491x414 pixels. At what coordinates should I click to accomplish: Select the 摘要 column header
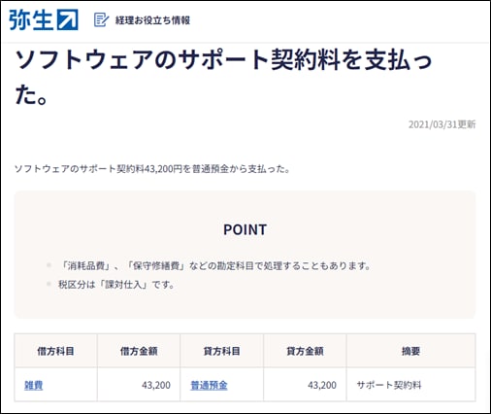(x=410, y=351)
